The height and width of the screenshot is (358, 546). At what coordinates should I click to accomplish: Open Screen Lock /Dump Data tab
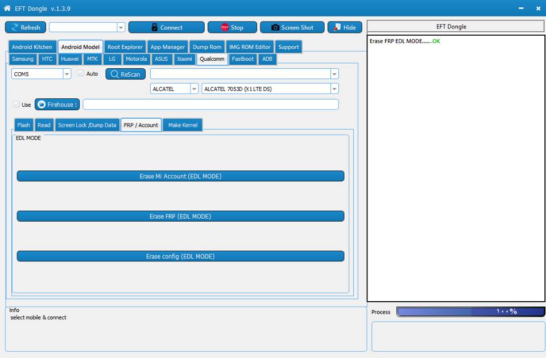coord(87,125)
